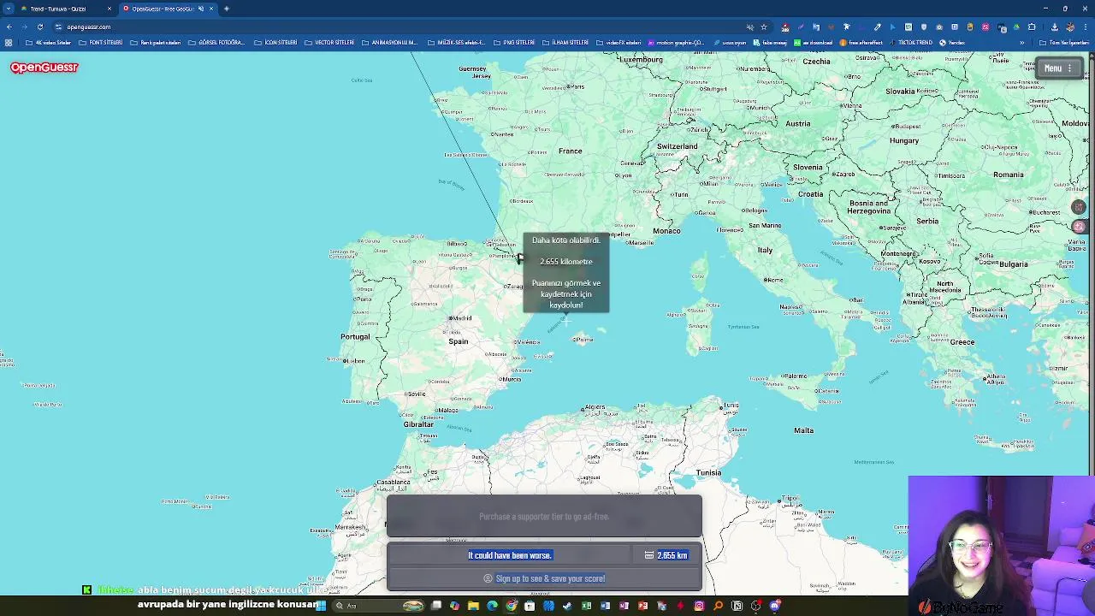Open PowerPoint from the taskbar
1095x616 pixels.
[642, 606]
